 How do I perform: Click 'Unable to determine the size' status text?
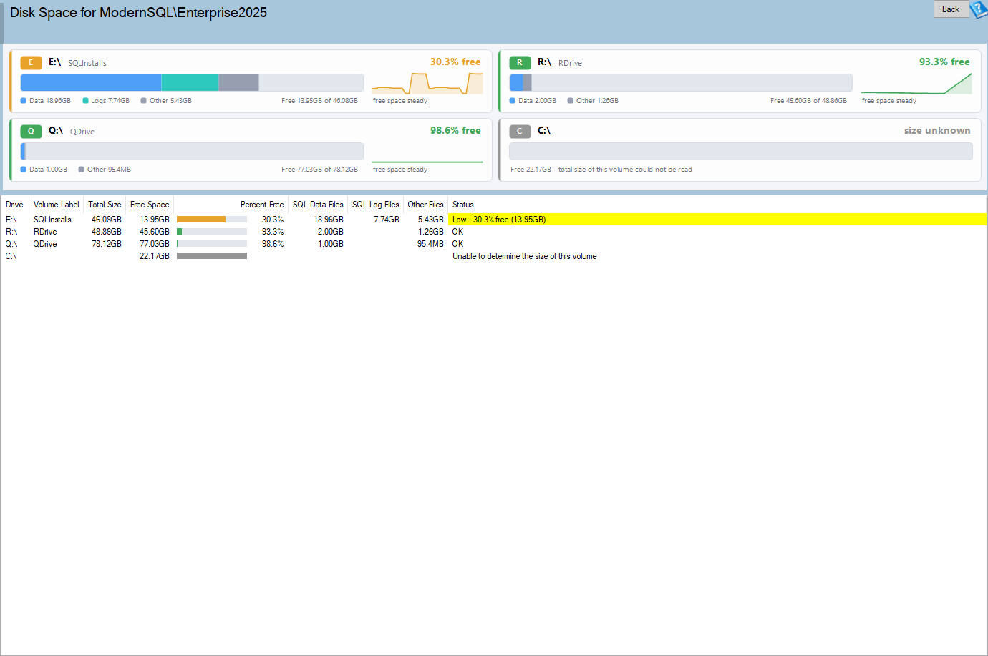524,256
